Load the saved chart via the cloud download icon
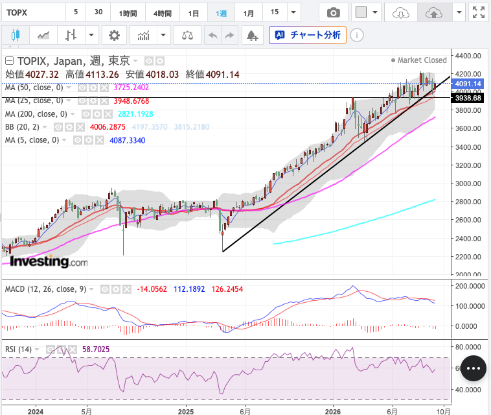The height and width of the screenshot is (415, 491). [x=401, y=12]
